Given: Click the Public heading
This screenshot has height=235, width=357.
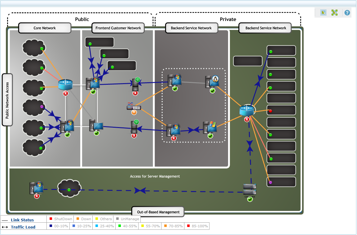Looking at the screenshot, I should [82, 19].
